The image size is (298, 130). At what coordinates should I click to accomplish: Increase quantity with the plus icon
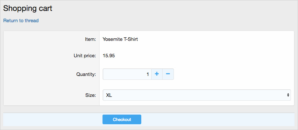coord(157,74)
